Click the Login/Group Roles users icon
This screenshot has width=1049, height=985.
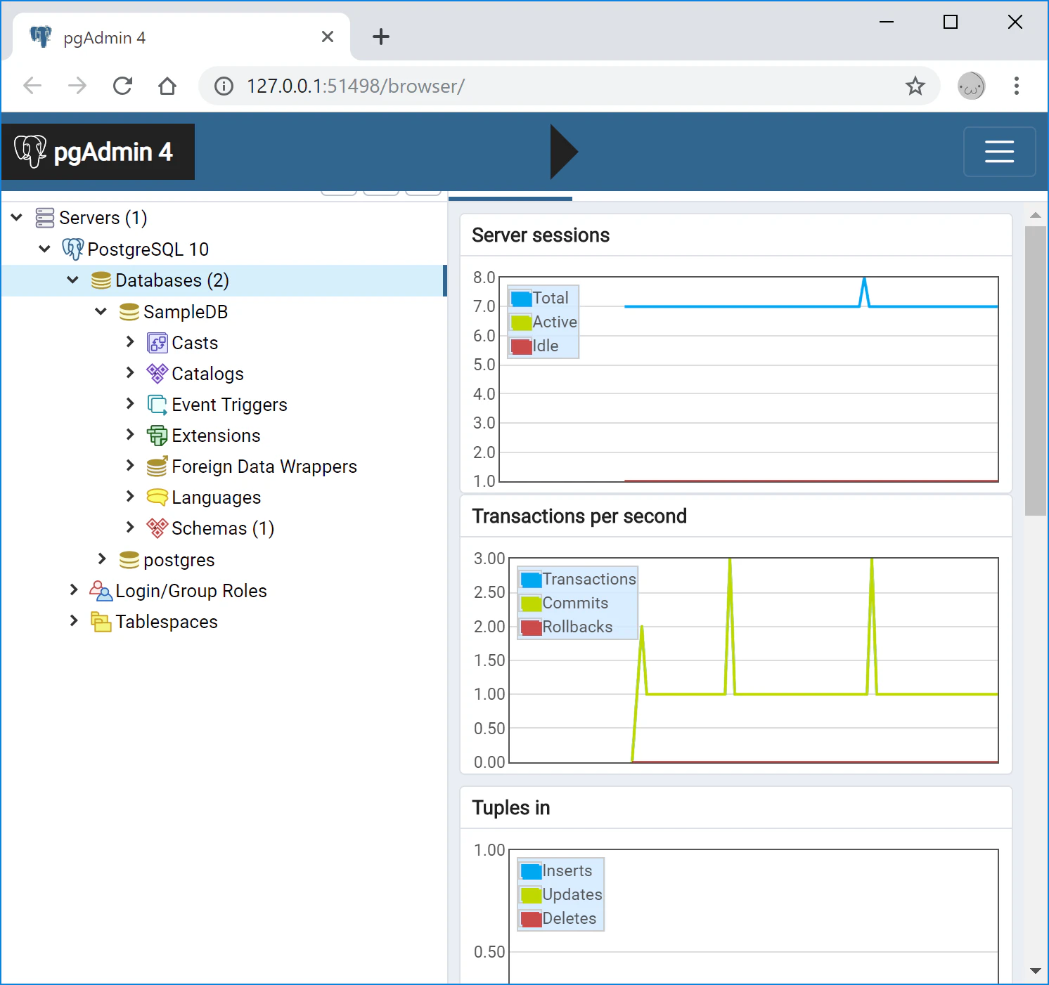(101, 591)
